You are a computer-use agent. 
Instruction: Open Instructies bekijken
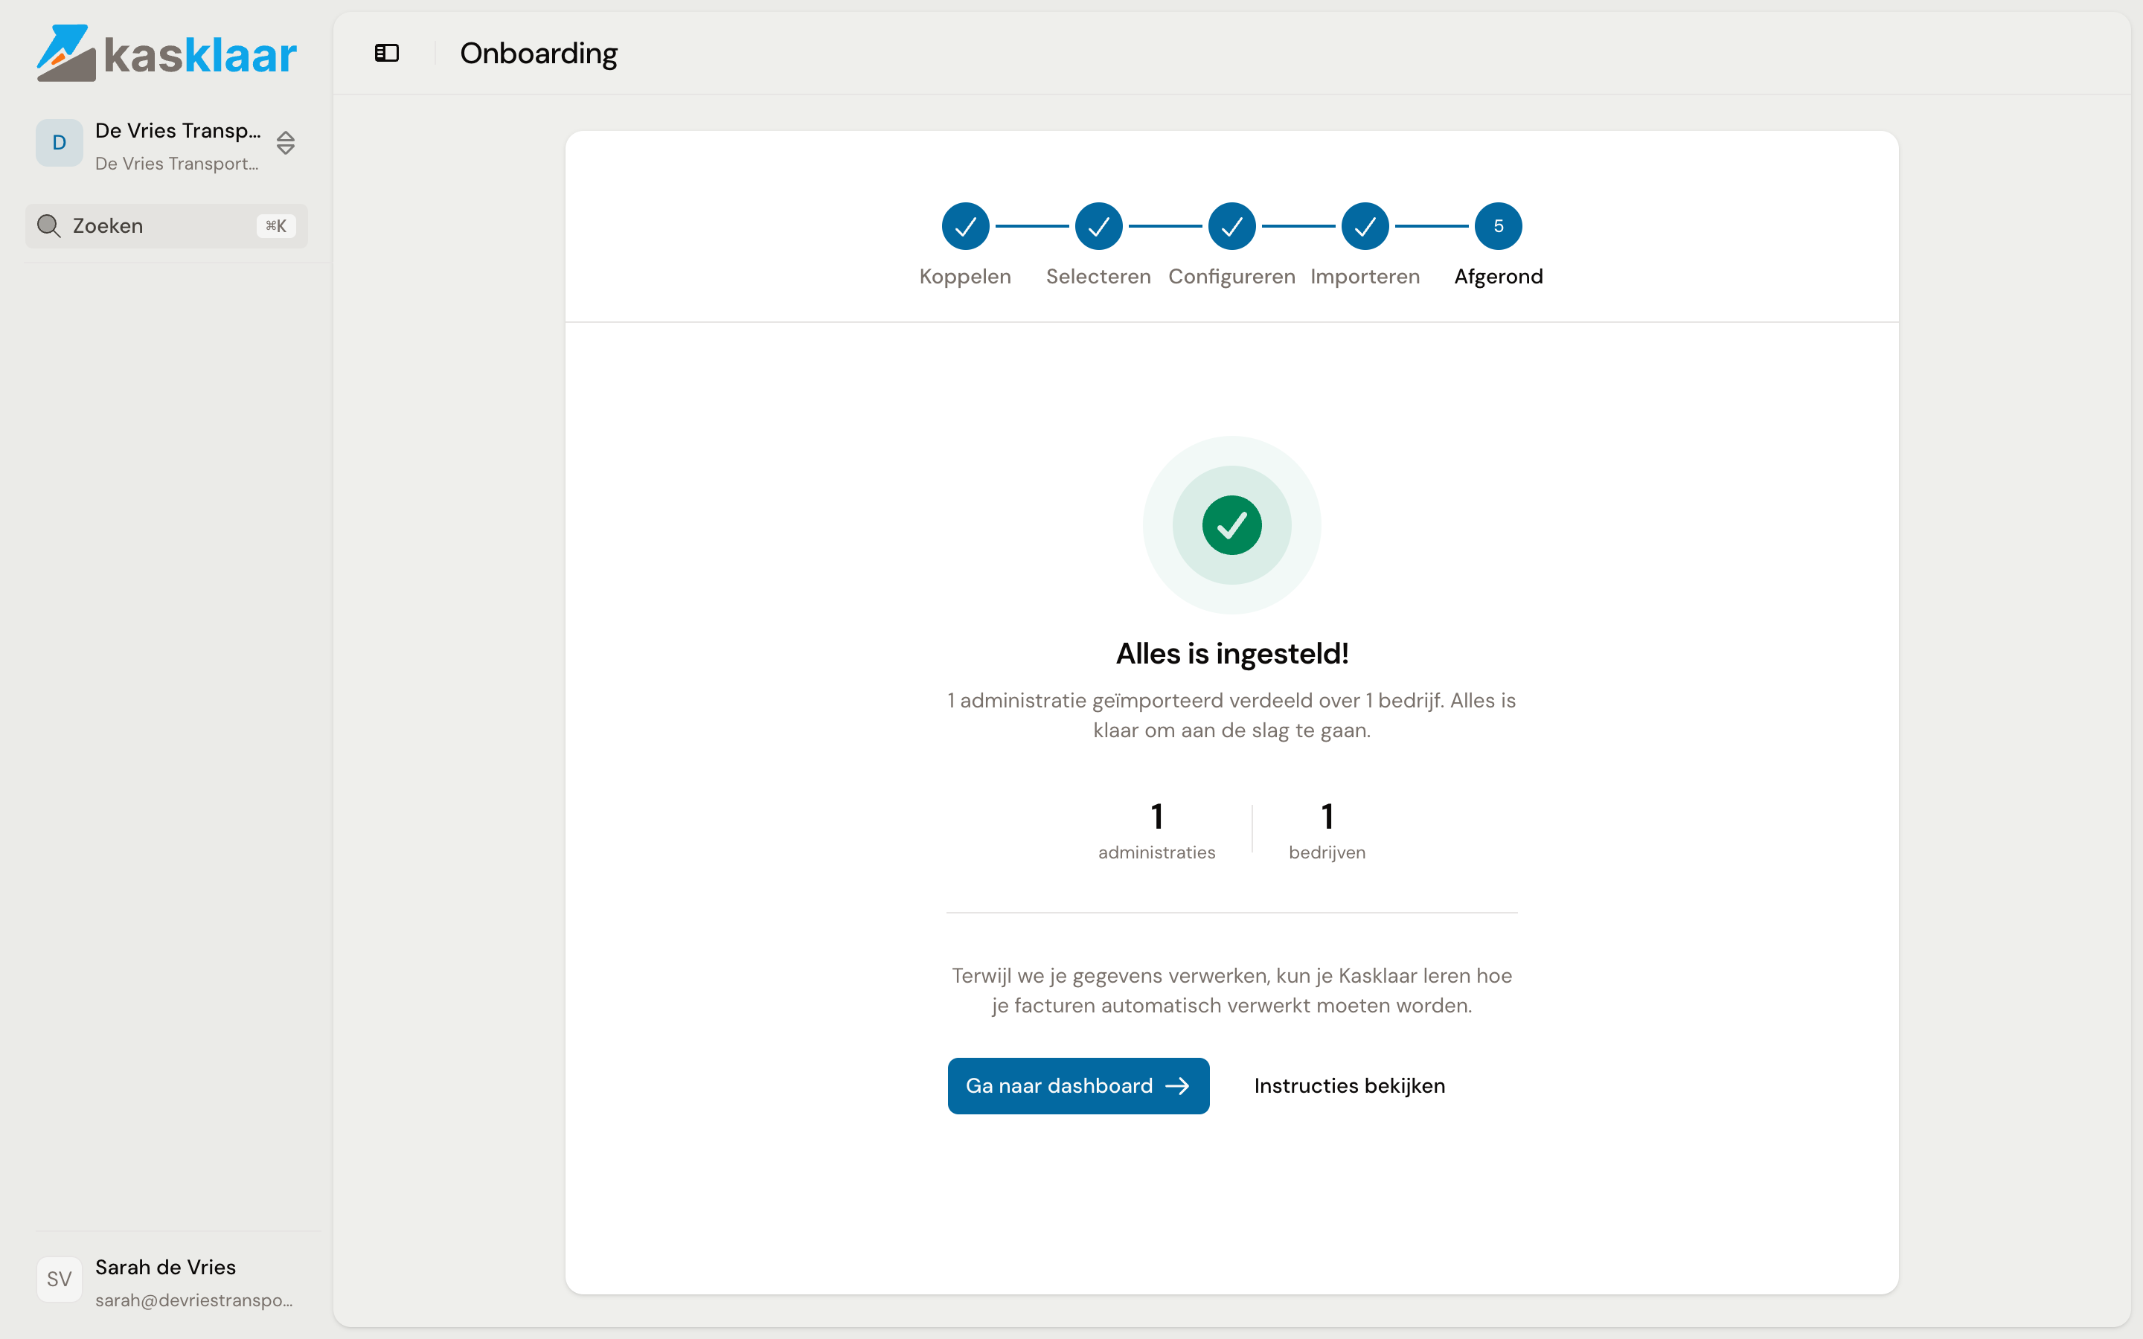1348,1086
